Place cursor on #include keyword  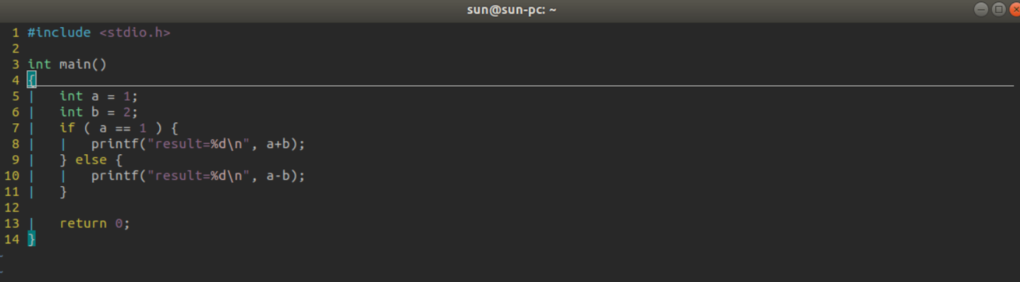click(59, 33)
